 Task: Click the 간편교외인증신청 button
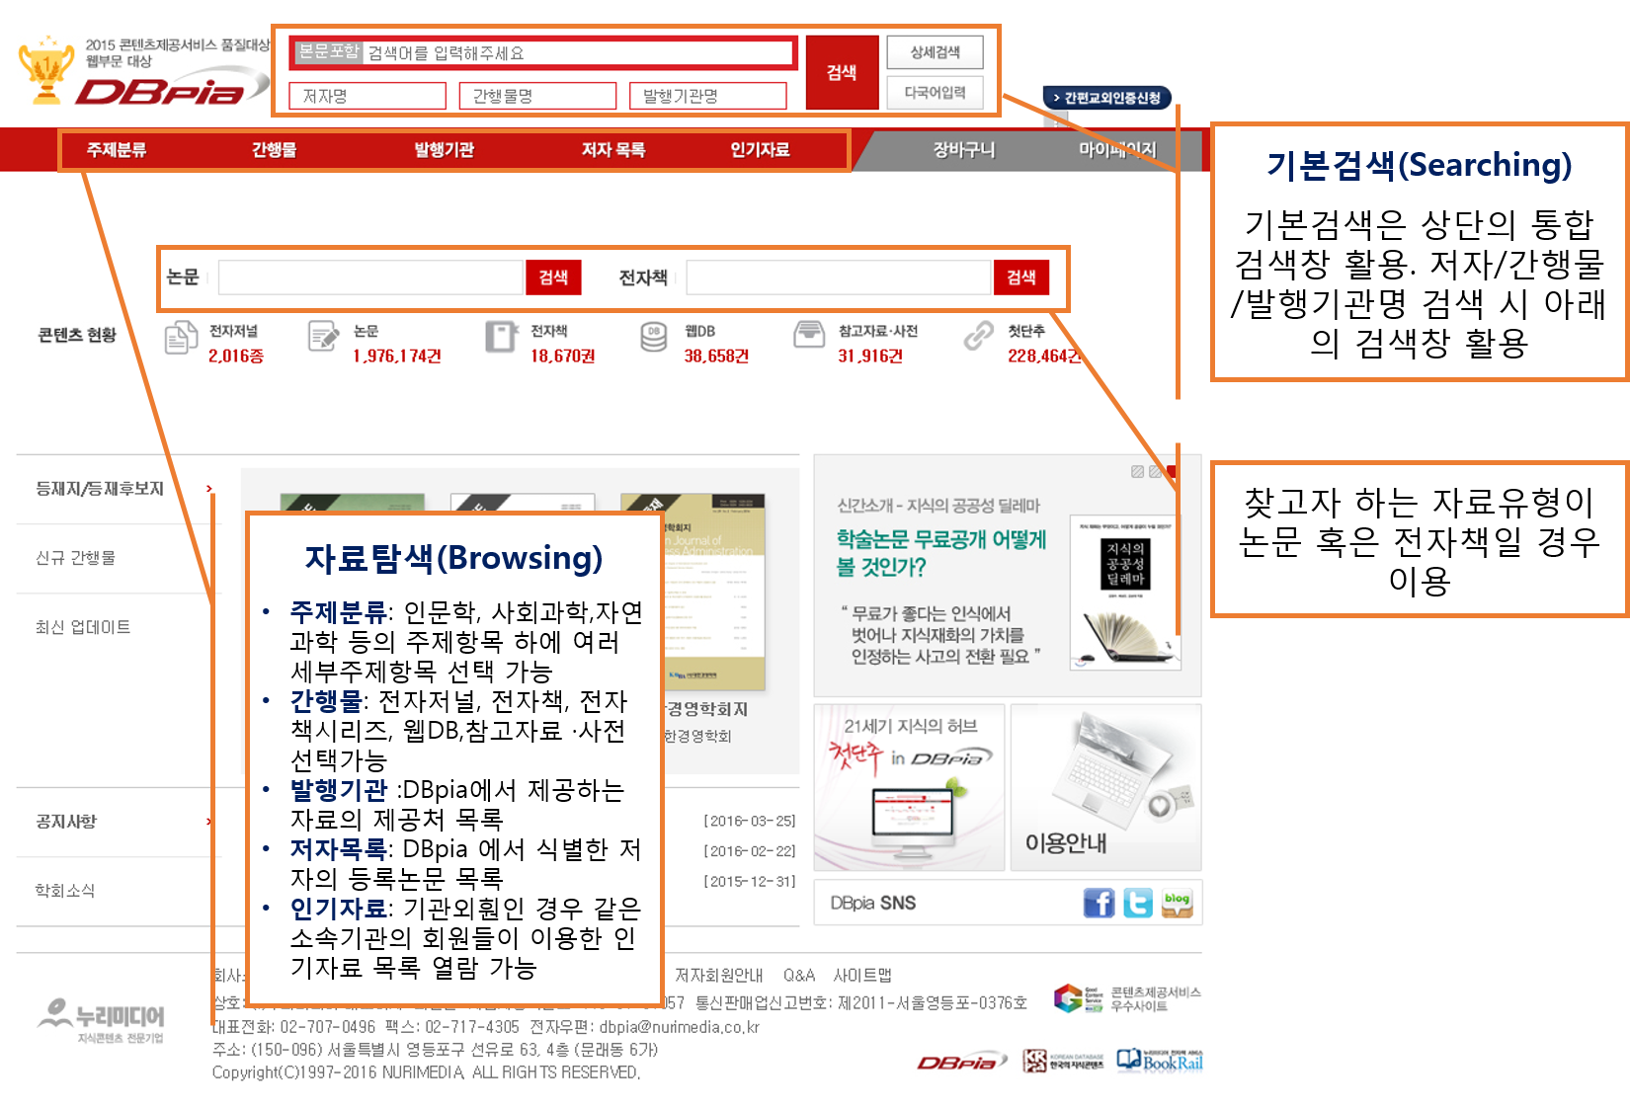[x=1107, y=98]
